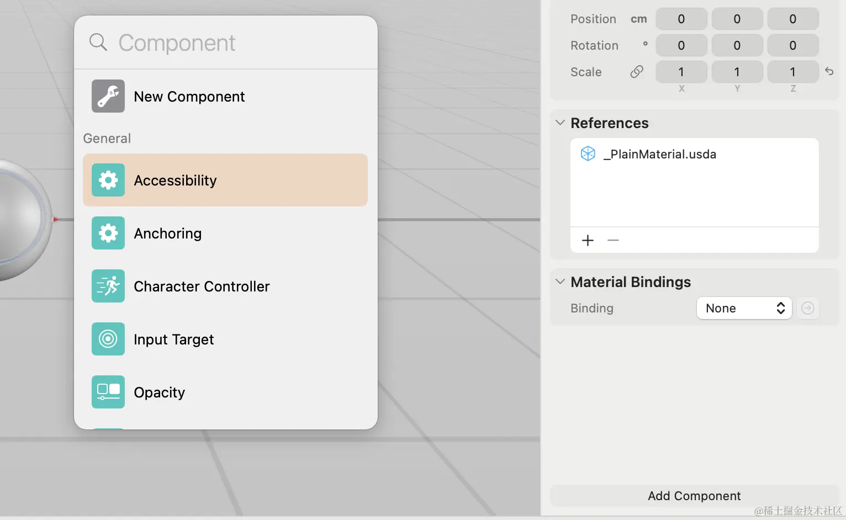Choose Input Target in the list
This screenshot has height=520, width=846.
coord(225,339)
